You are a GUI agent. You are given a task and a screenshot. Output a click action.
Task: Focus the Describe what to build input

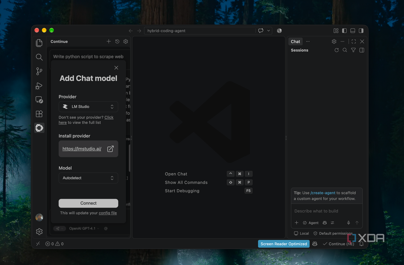tap(327, 211)
